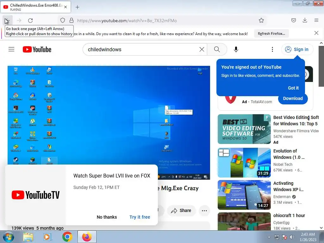The height and width of the screenshot is (243, 324).
Task: Share this video
Action: tap(181, 210)
